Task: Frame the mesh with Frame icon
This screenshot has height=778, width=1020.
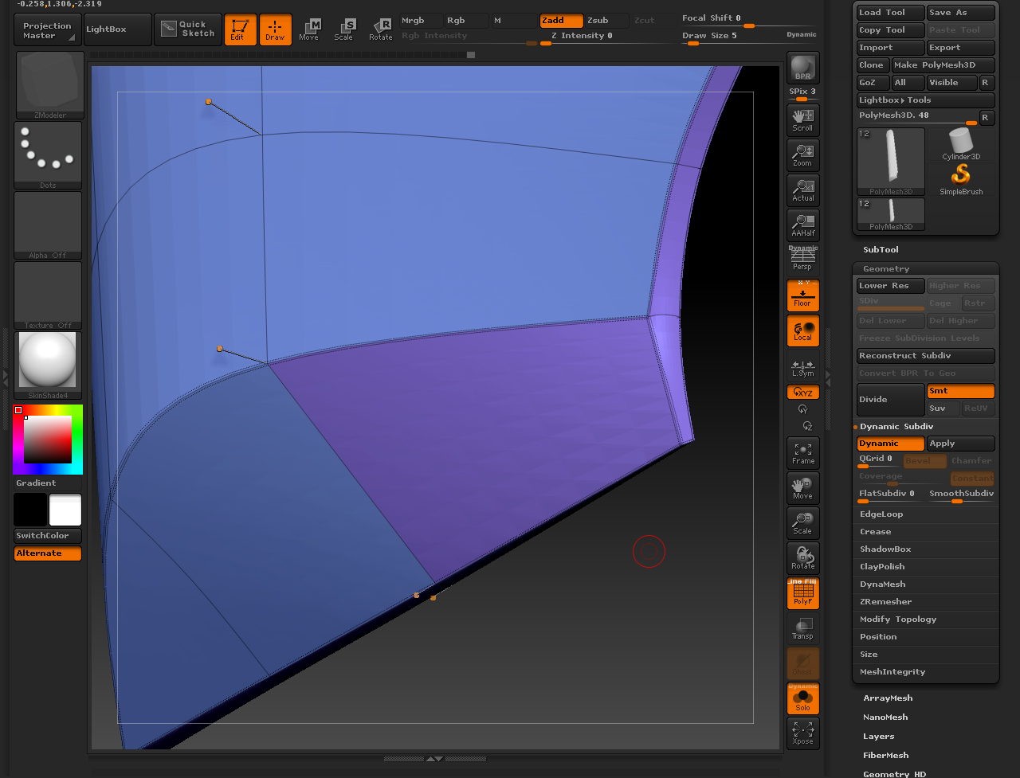Action: click(802, 453)
